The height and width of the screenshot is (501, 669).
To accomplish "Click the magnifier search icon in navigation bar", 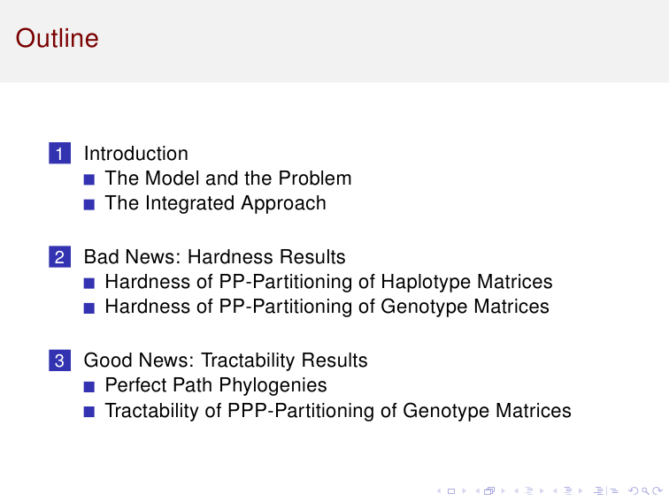I will (x=645, y=491).
